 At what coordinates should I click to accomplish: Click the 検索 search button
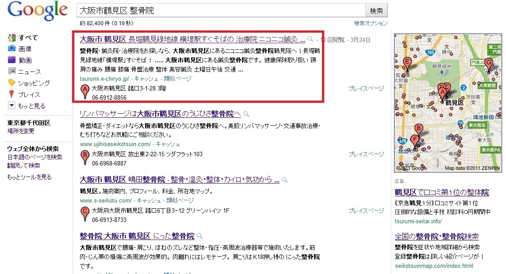pos(376,11)
